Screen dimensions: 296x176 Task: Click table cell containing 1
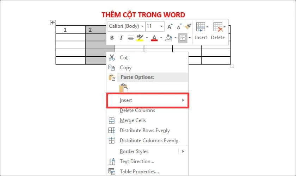[x=70, y=30]
